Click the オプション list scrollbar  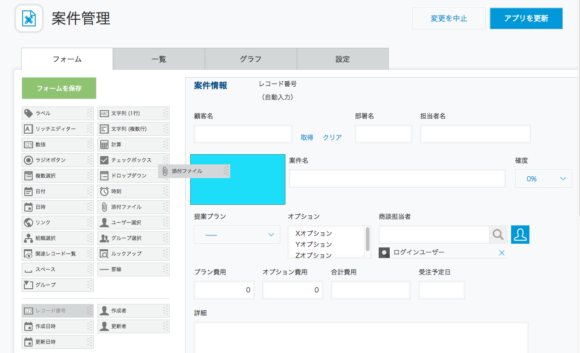(x=368, y=238)
